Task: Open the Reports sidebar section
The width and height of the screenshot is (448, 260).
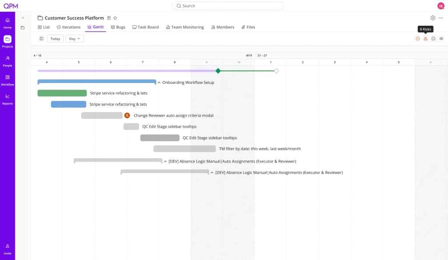Action: coord(7,99)
